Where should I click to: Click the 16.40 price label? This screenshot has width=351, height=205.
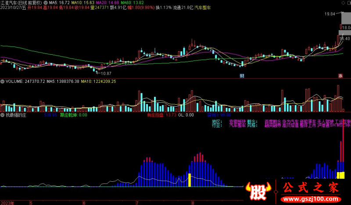345,39
